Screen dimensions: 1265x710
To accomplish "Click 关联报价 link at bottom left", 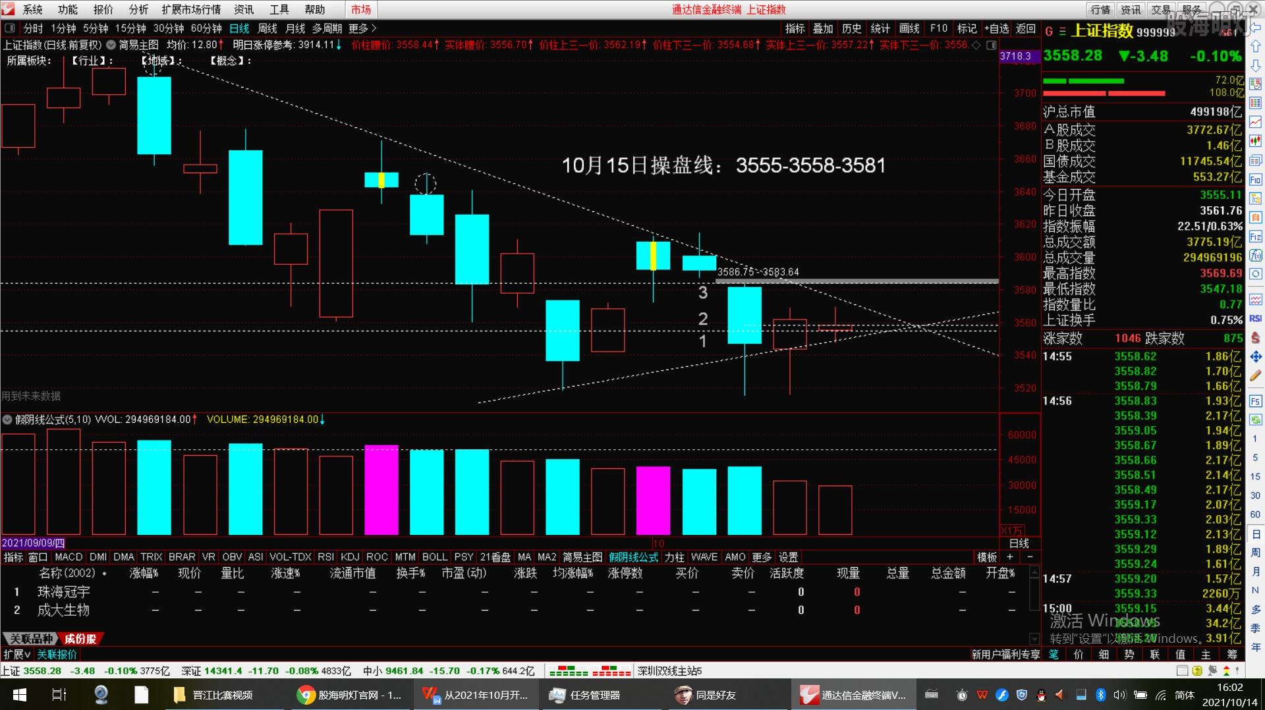I will [57, 655].
